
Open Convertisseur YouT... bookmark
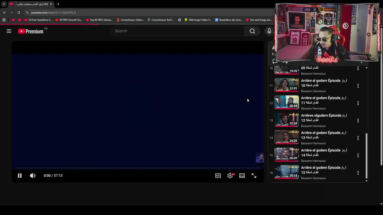tap(160, 20)
